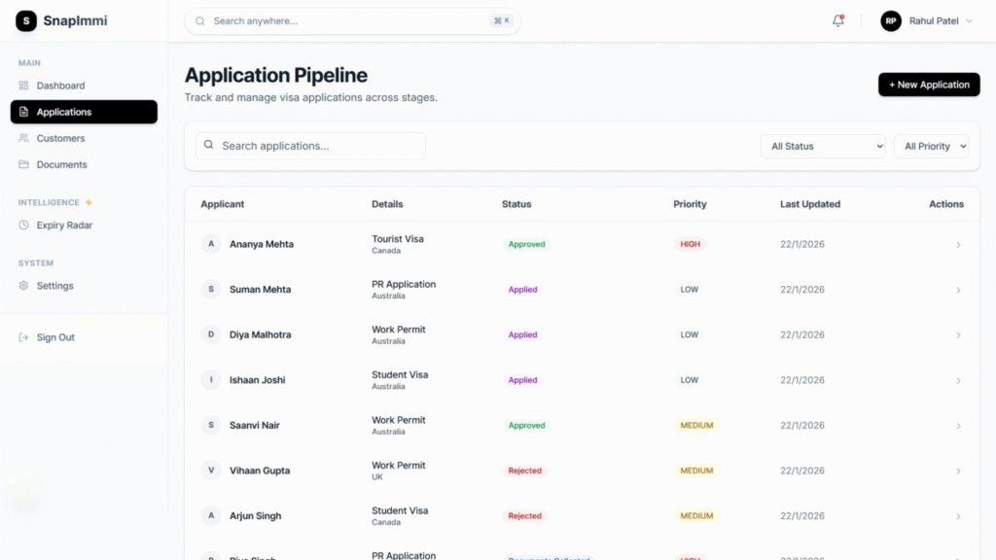Viewport: 996px width, 560px height.
Task: Click the Expiry Radar clock icon
Action: [x=24, y=226]
